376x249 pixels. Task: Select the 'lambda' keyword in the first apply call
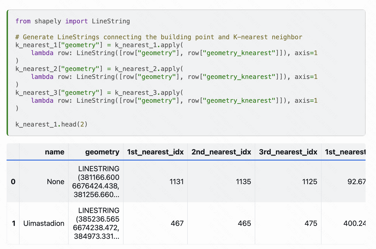tap(42, 53)
